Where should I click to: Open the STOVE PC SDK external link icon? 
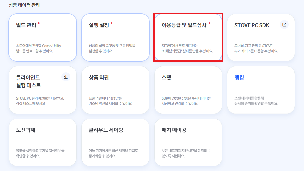click(284, 25)
